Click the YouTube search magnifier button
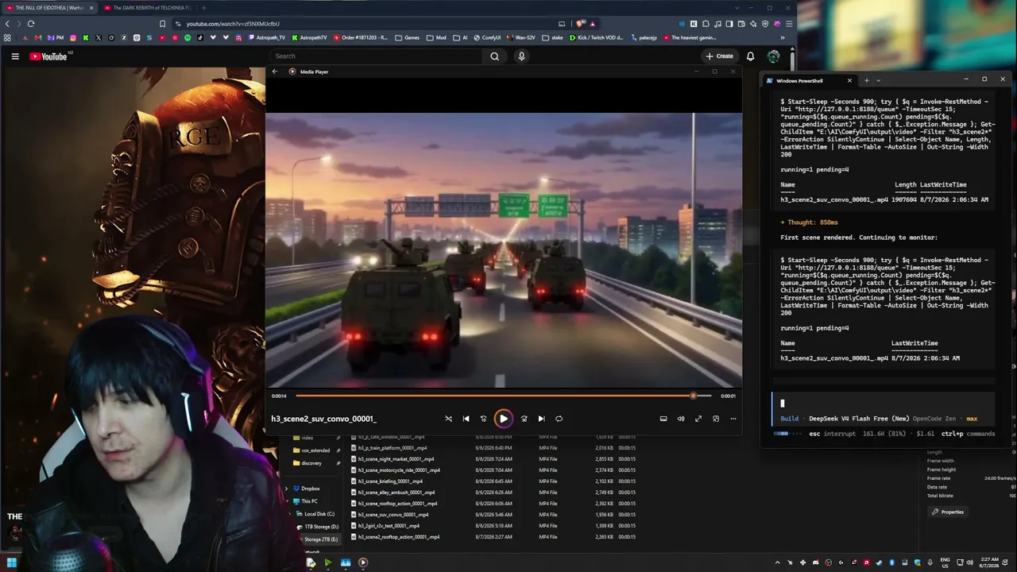This screenshot has height=572, width=1017. (494, 56)
